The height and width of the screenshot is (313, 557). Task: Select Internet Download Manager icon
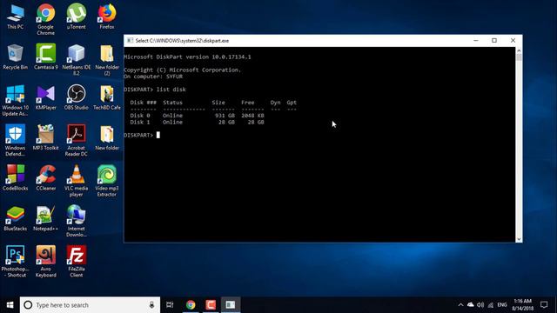click(x=77, y=222)
